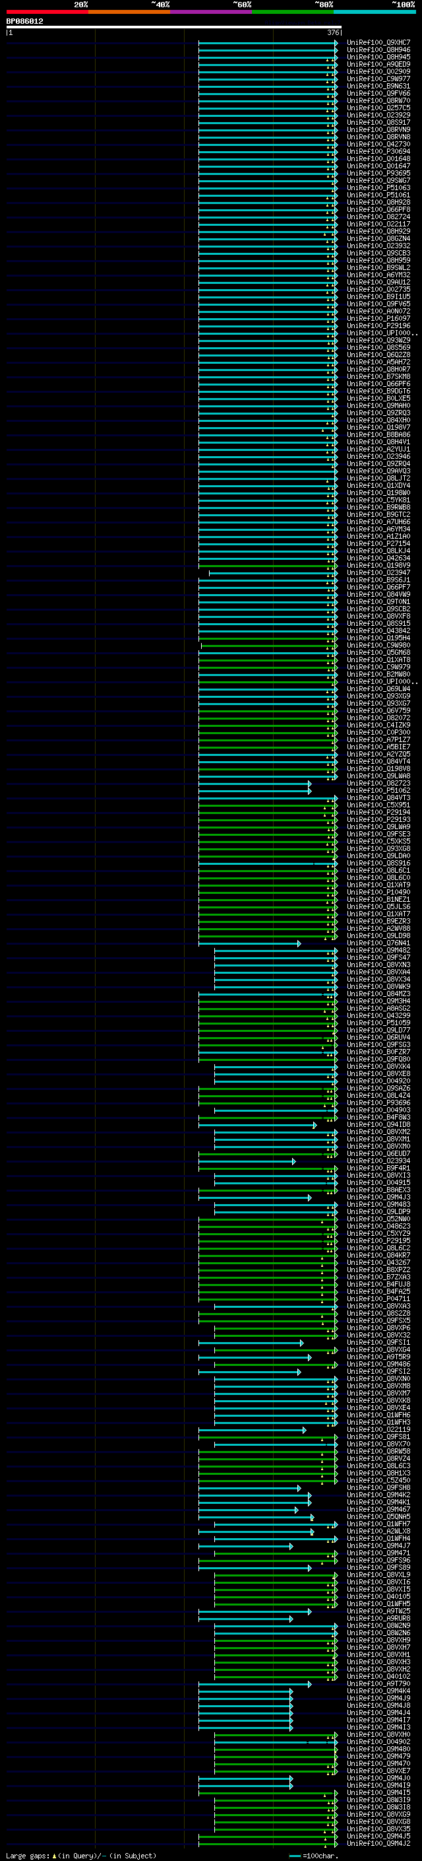Click the cyan ~100% identity legend bar
Screen dimensions: 422x1861
(x=375, y=12)
